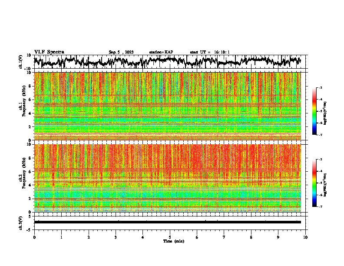This screenshot has width=344, height=266.
Task: Click the "ch.3(V)" axis label
Action: [21, 223]
